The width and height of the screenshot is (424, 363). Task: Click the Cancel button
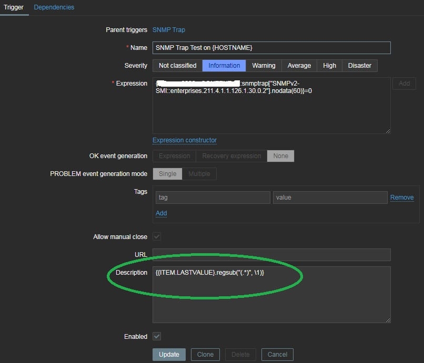pyautogui.click(x=277, y=355)
